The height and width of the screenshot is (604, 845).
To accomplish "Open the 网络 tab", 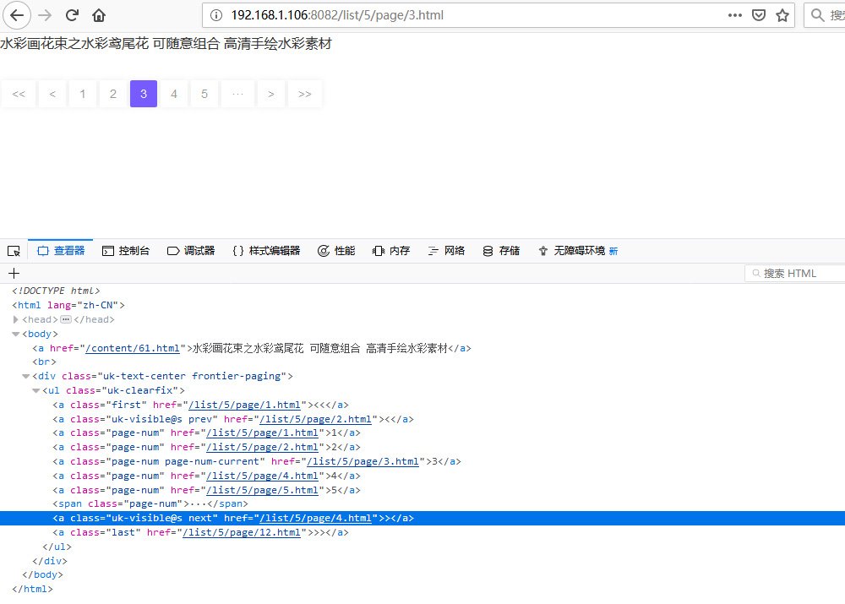I will coord(446,251).
